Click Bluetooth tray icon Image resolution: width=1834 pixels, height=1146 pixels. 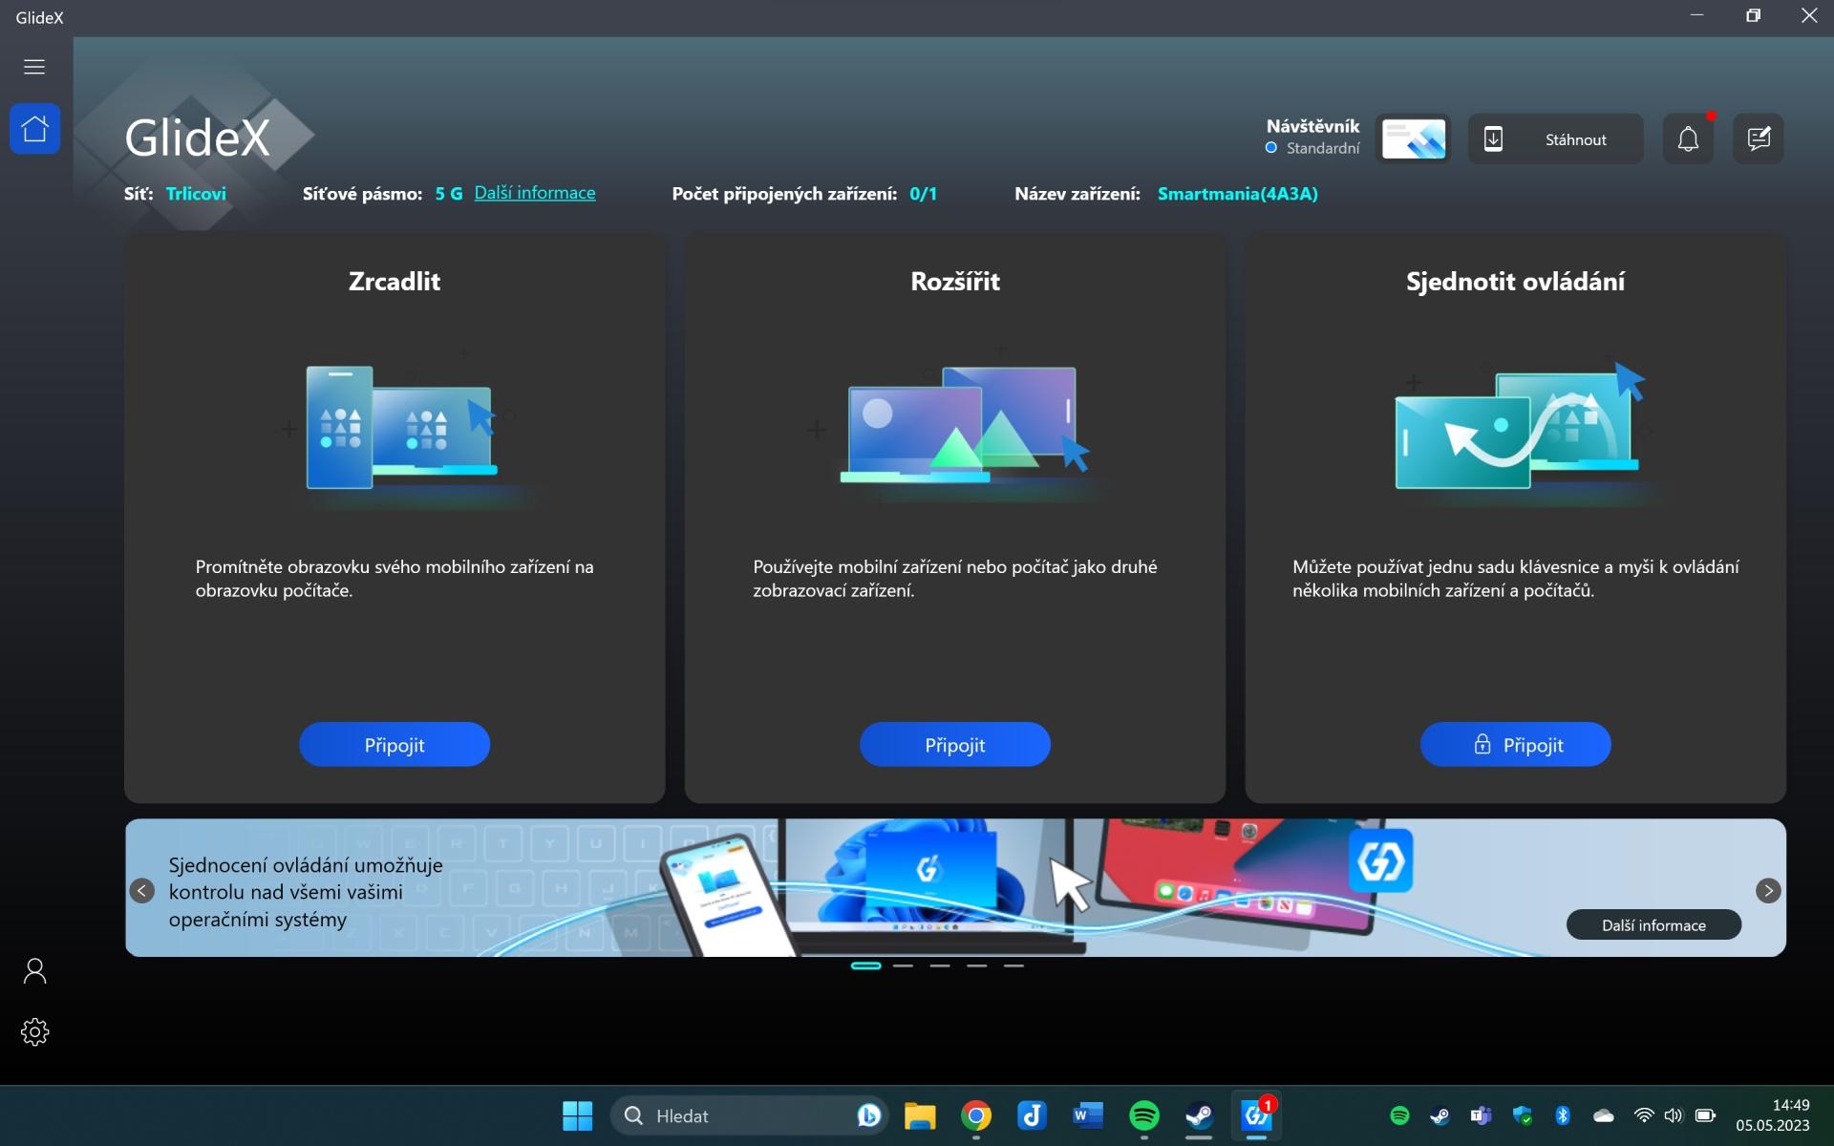pyautogui.click(x=1563, y=1115)
